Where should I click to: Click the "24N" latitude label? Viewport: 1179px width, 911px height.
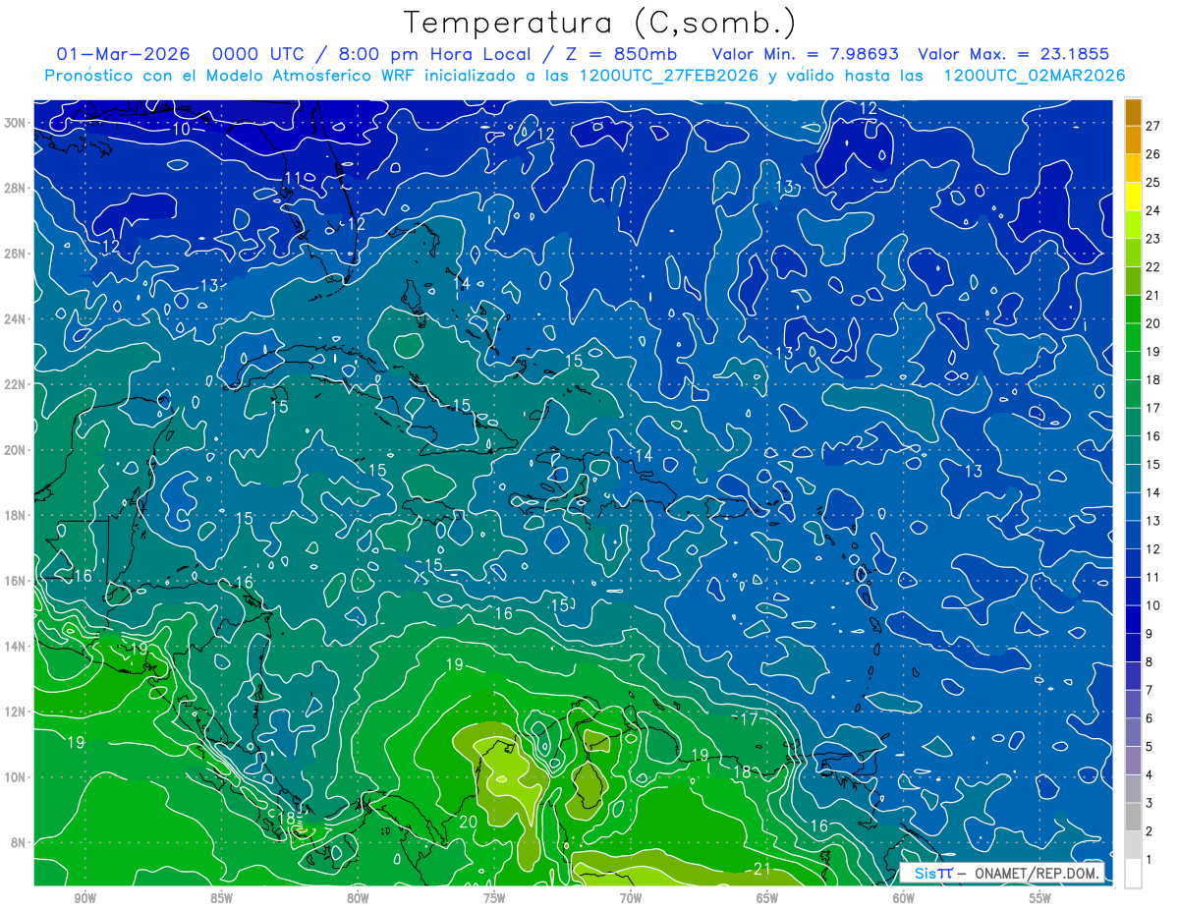click(x=16, y=319)
